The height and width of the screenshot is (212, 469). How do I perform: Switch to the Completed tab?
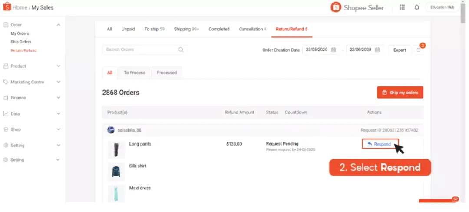tap(219, 29)
